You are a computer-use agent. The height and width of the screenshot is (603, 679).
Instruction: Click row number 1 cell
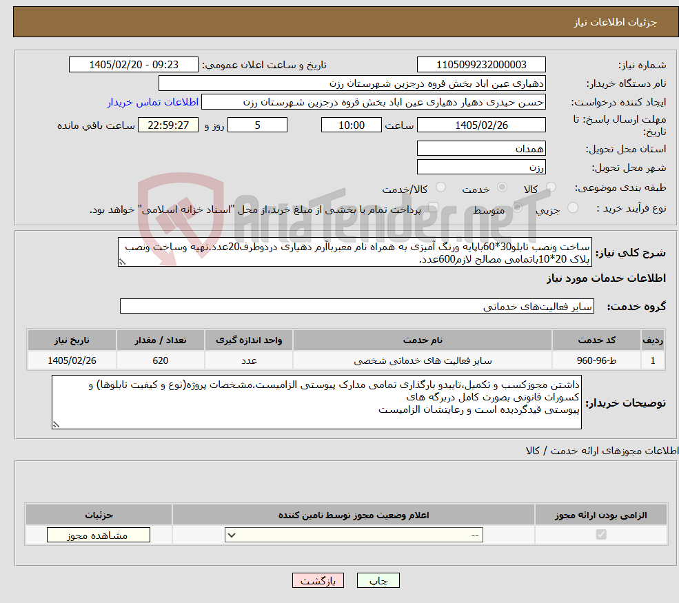coord(653,360)
